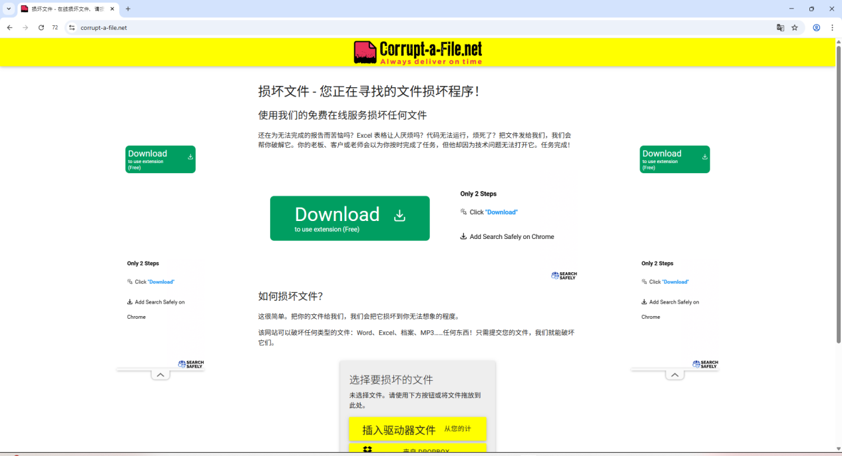
Task: Click the heading 如何损坏文件？
Action: pyautogui.click(x=291, y=296)
